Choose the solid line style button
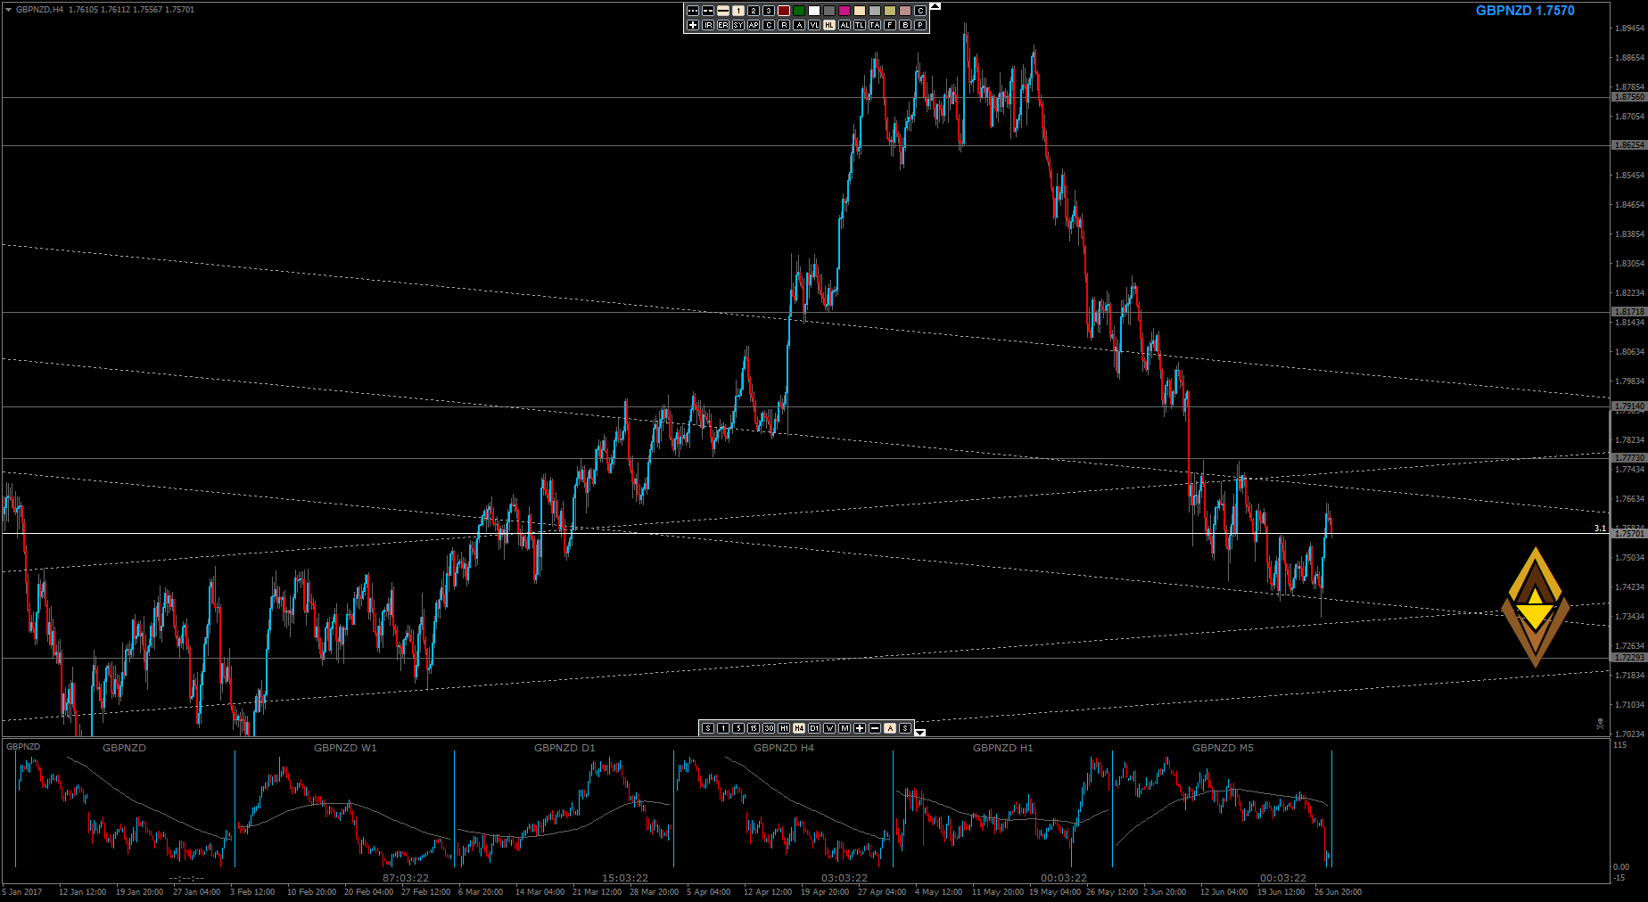This screenshot has width=1648, height=902. click(x=723, y=11)
